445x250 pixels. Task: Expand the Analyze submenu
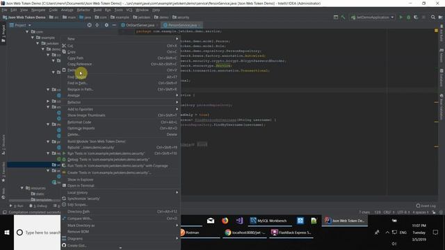pyautogui.click(x=120, y=95)
